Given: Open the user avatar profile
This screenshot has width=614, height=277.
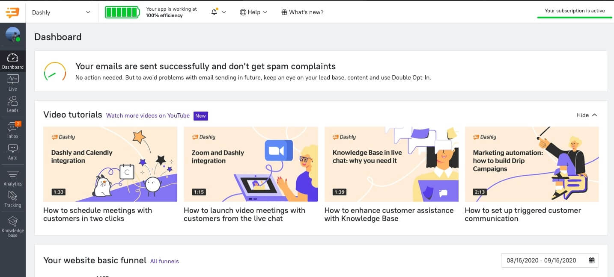Looking at the screenshot, I should point(13,34).
